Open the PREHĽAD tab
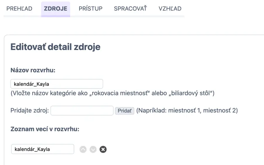264x165 pixels. [x=19, y=8]
